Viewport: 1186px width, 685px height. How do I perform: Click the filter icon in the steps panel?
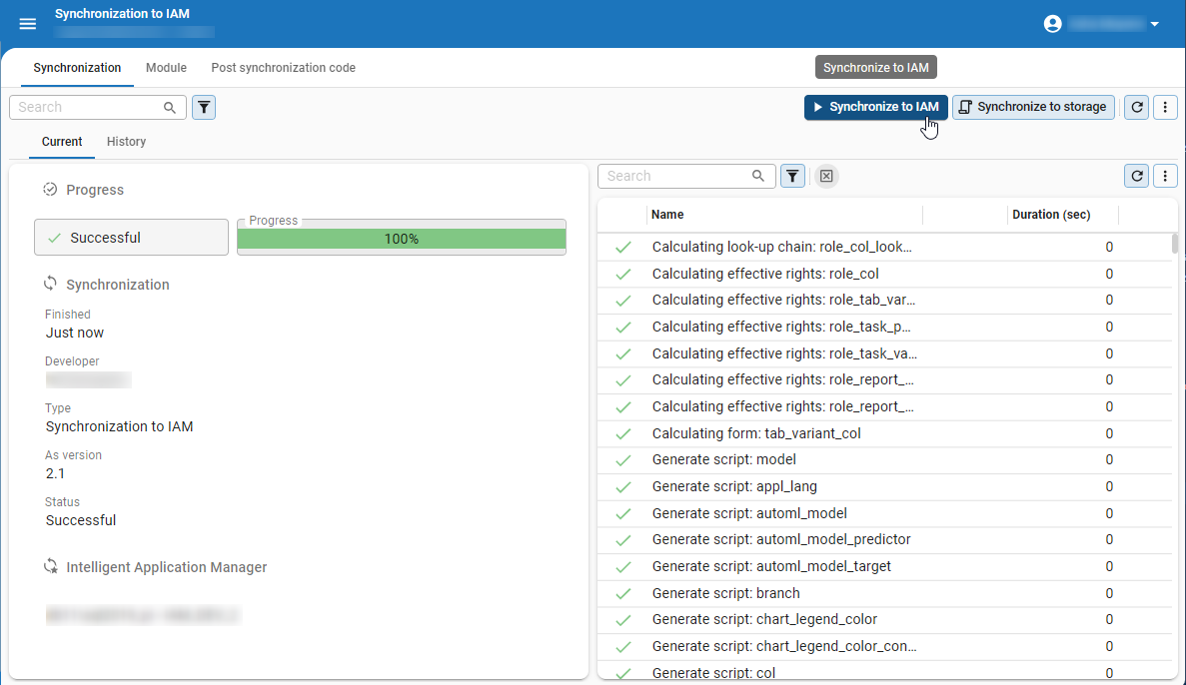(x=791, y=176)
